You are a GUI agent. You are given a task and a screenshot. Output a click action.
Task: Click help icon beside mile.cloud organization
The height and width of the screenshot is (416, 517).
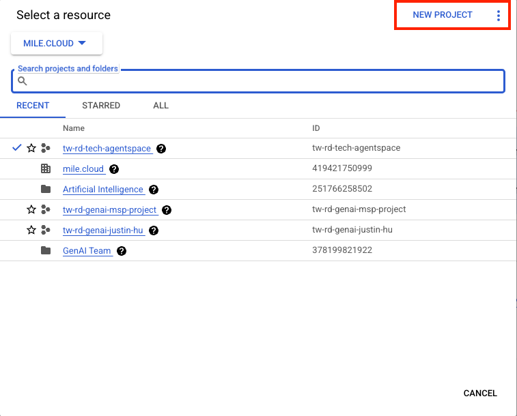click(113, 169)
